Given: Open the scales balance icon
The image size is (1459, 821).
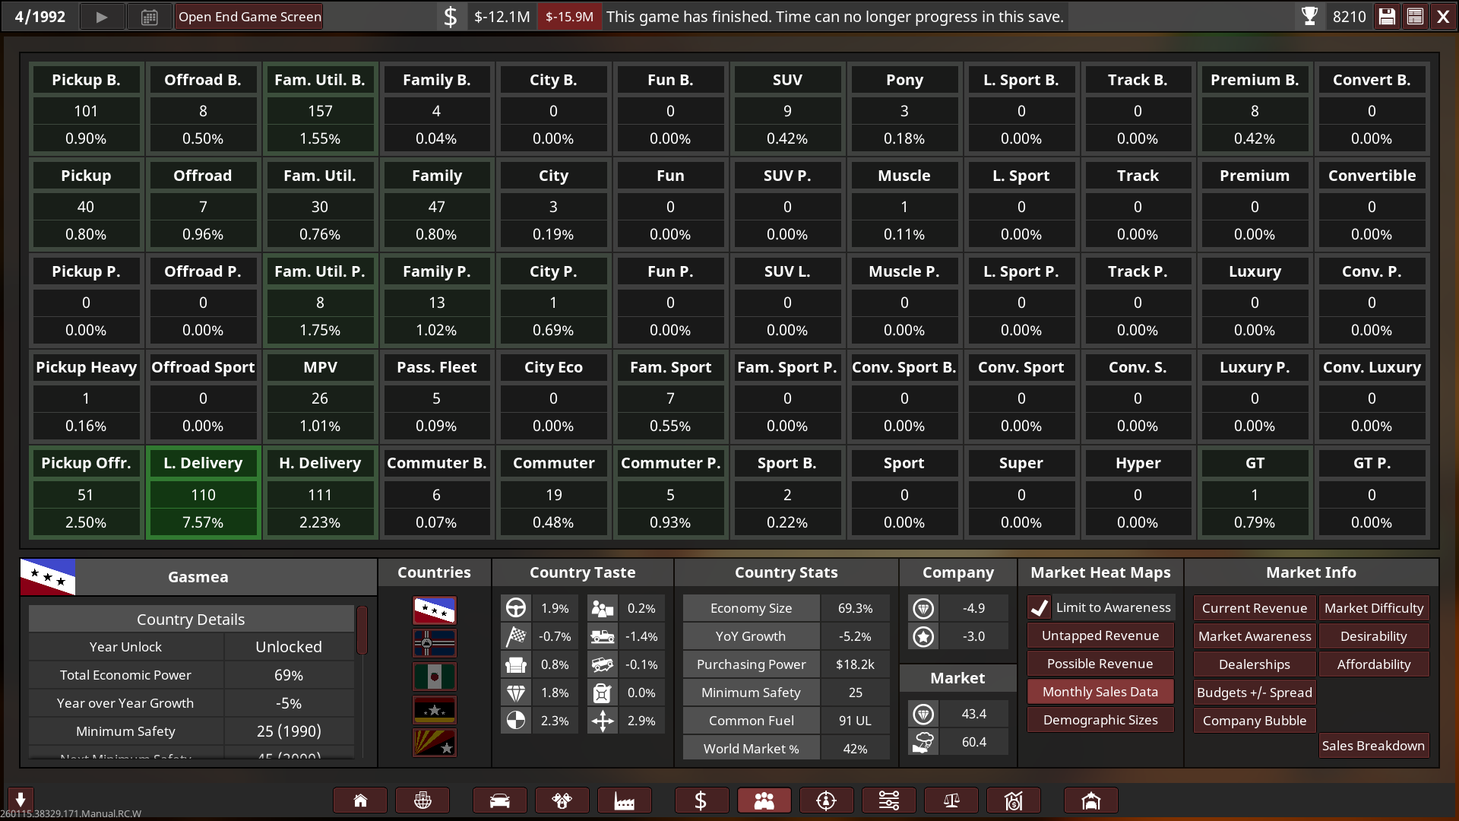Looking at the screenshot, I should (x=951, y=800).
